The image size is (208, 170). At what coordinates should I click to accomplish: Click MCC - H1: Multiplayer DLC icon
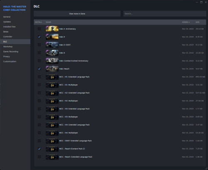52,85
